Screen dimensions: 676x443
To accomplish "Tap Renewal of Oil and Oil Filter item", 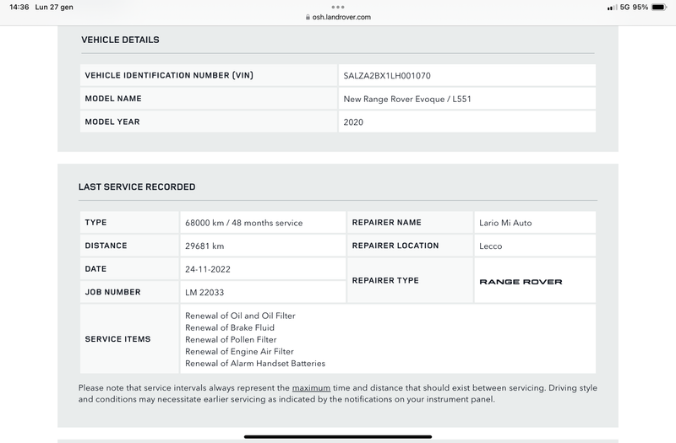I will tap(240, 316).
